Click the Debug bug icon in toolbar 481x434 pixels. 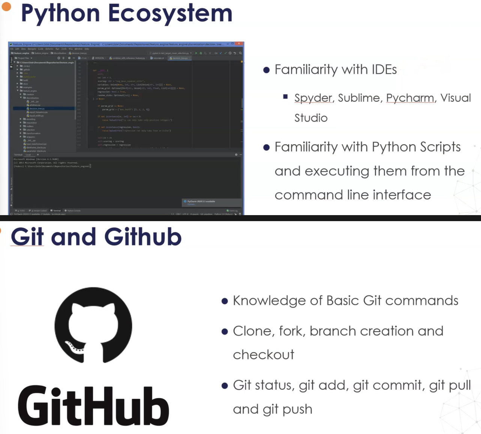tap(201, 53)
